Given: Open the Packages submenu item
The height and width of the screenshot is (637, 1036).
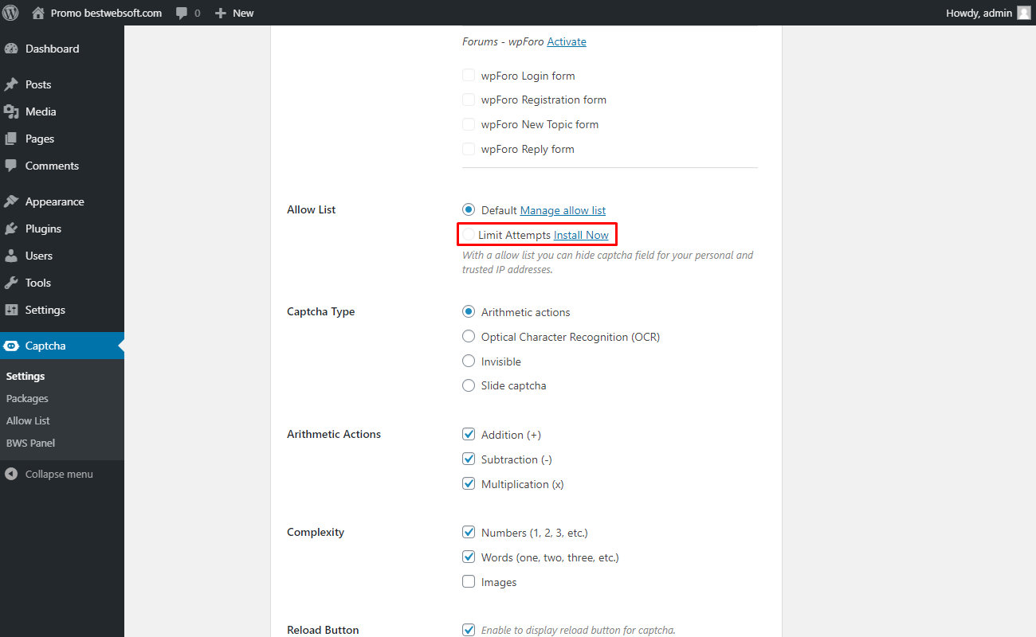Looking at the screenshot, I should click(27, 398).
